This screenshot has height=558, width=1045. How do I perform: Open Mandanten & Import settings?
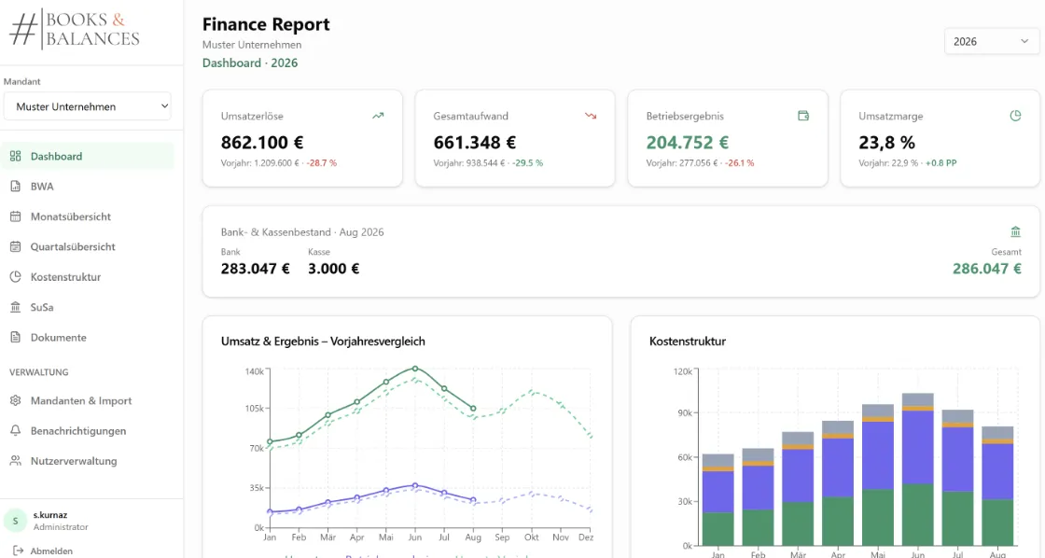88,400
